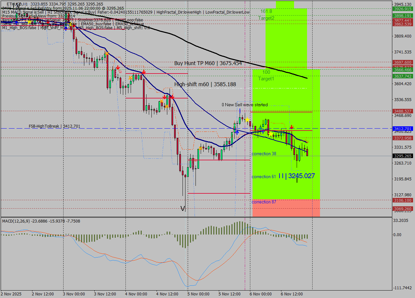Select the blue up arrow under the price crossover
Image resolution: width=415 pixels, height=298 pixels.
click(x=237, y=132)
